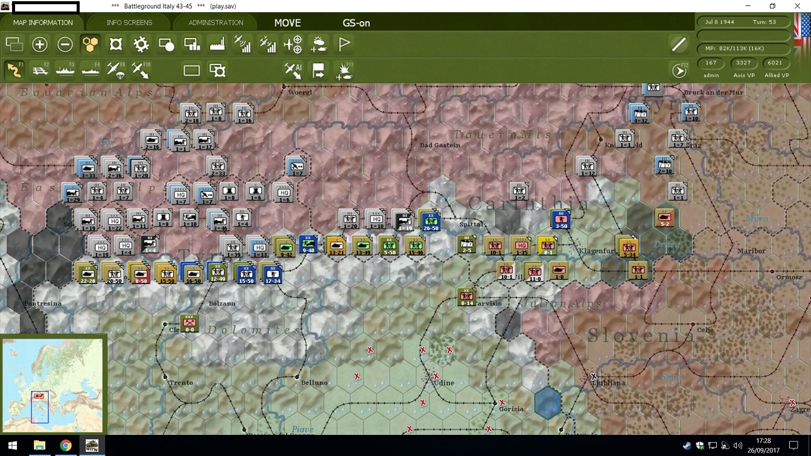Toggle the gear-shaped map overlay icon
811x456 pixels.
click(141, 44)
